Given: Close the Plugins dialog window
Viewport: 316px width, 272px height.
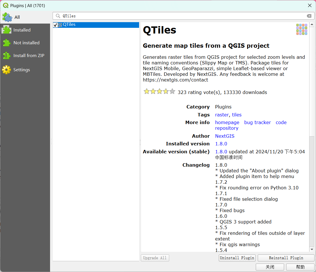Looking at the screenshot, I should [310, 5].
